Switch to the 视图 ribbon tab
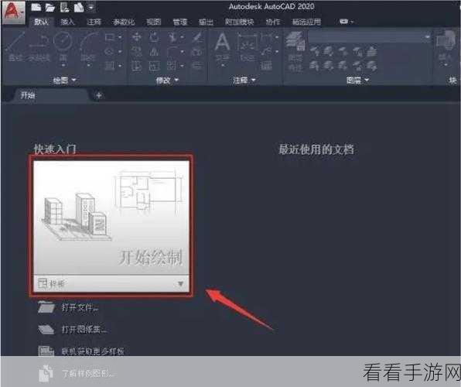The width and height of the screenshot is (461, 387). (154, 22)
